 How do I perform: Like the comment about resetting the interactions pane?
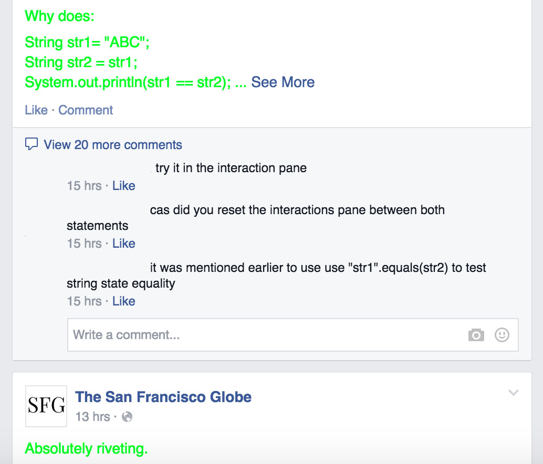124,244
